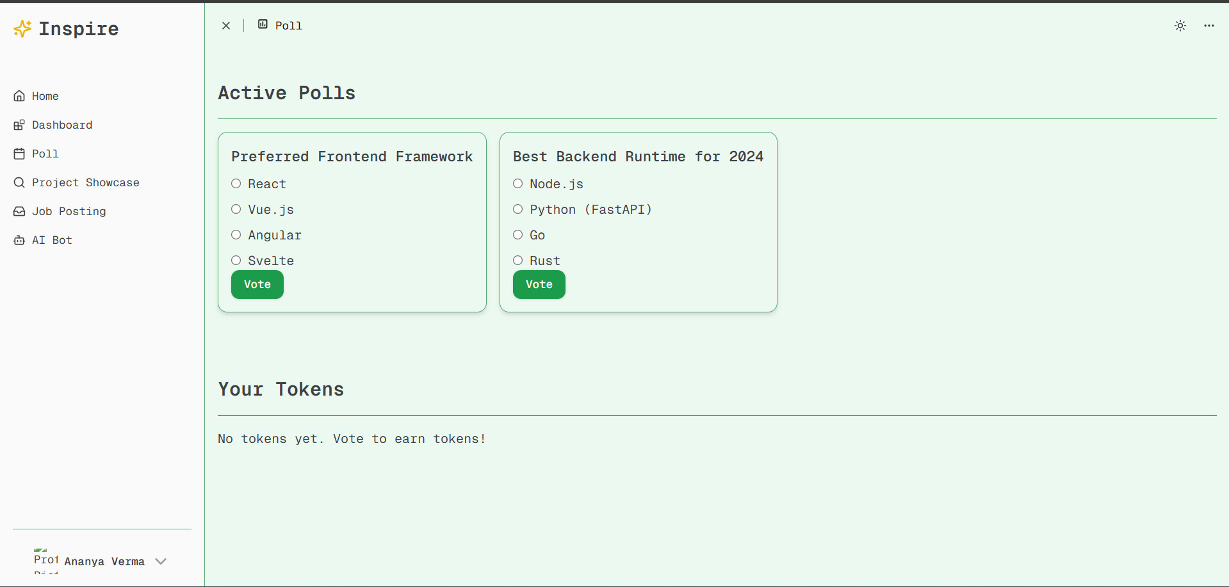1229x587 pixels.
Task: Select the Svelte framework option
Action: pyautogui.click(x=236, y=260)
